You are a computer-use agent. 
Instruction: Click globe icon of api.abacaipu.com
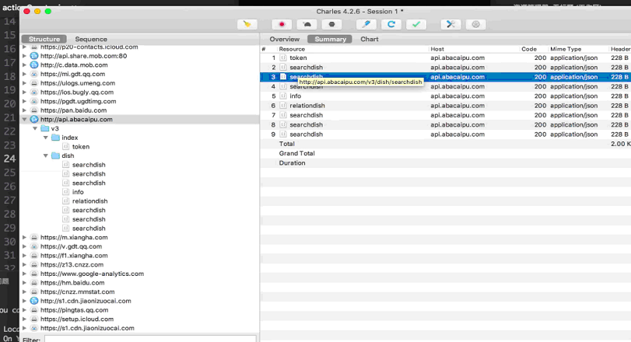(34, 120)
